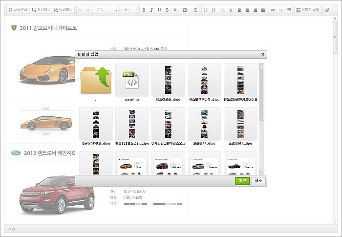Insert a bulleted list
342x237 pixels.
tap(214, 10)
